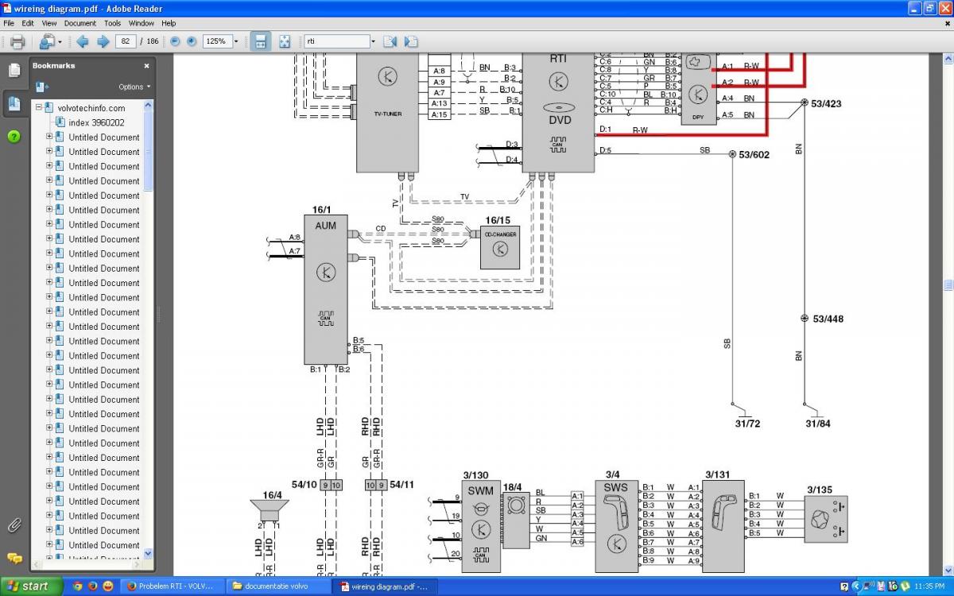This screenshot has width=954, height=596.
Task: Select the 'index 3960202' bookmark
Action: click(x=96, y=122)
